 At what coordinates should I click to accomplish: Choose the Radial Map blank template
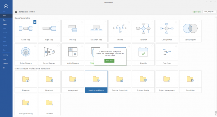point(26,31)
